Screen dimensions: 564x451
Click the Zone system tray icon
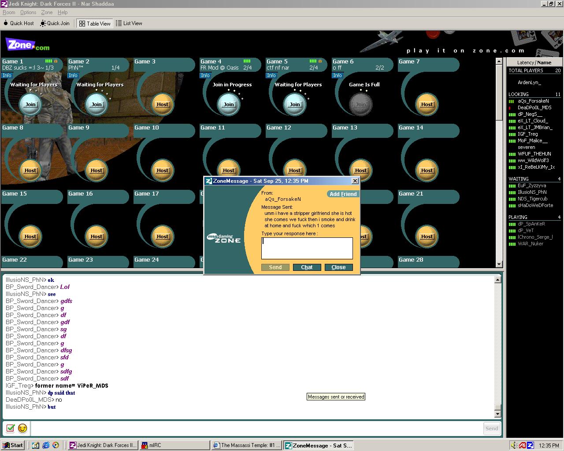point(530,445)
